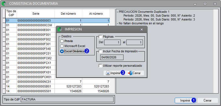Click Al número cell 1548826

[96, 91]
